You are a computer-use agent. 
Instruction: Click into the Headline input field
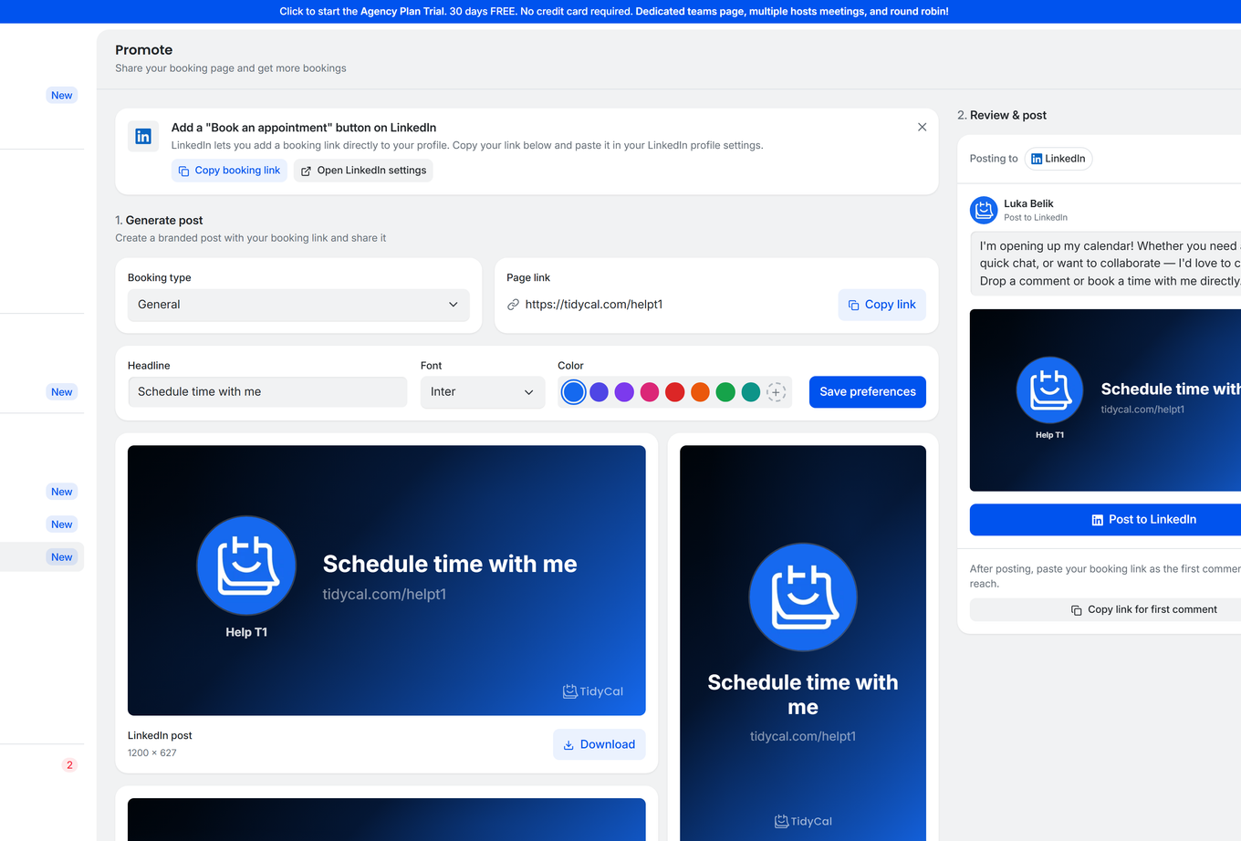267,391
